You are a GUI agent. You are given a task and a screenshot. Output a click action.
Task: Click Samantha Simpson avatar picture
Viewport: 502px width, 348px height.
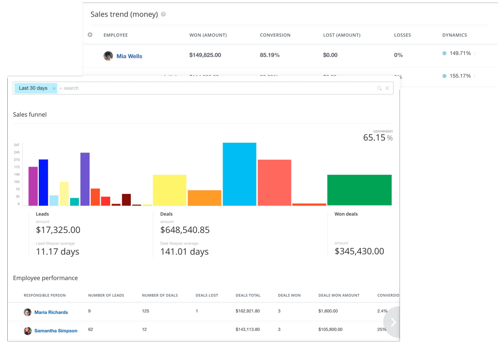pyautogui.click(x=28, y=331)
